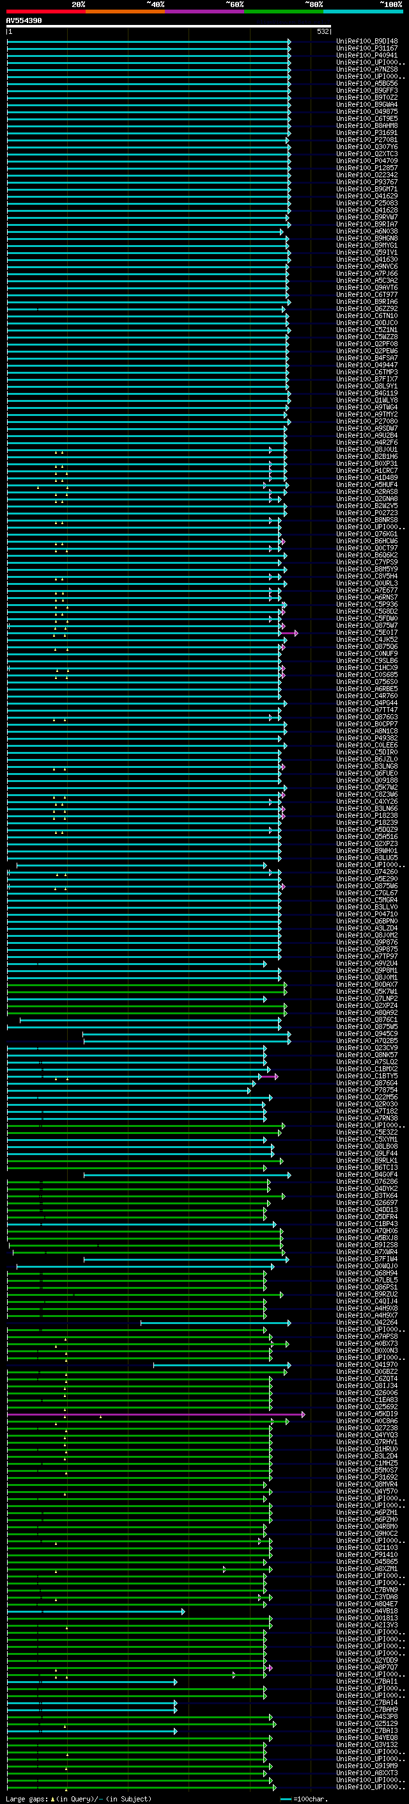
Task: Click the green ~80% identity legend segment
Action: coord(284,12)
